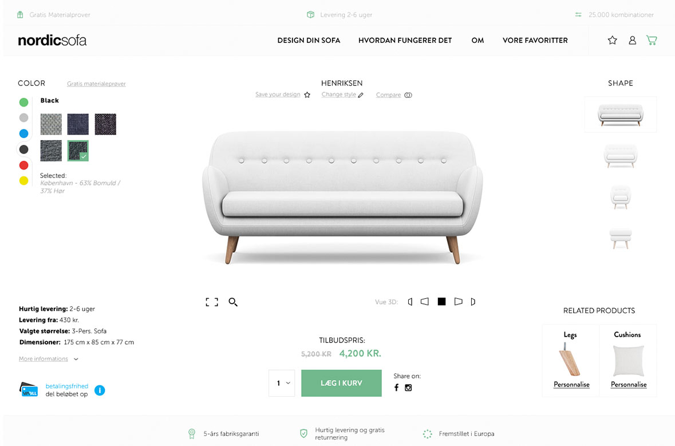Share on Instagram icon
The width and height of the screenshot is (675, 446).
click(408, 388)
